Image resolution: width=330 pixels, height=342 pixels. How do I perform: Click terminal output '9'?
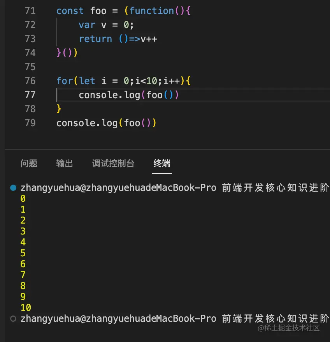pos(23,297)
